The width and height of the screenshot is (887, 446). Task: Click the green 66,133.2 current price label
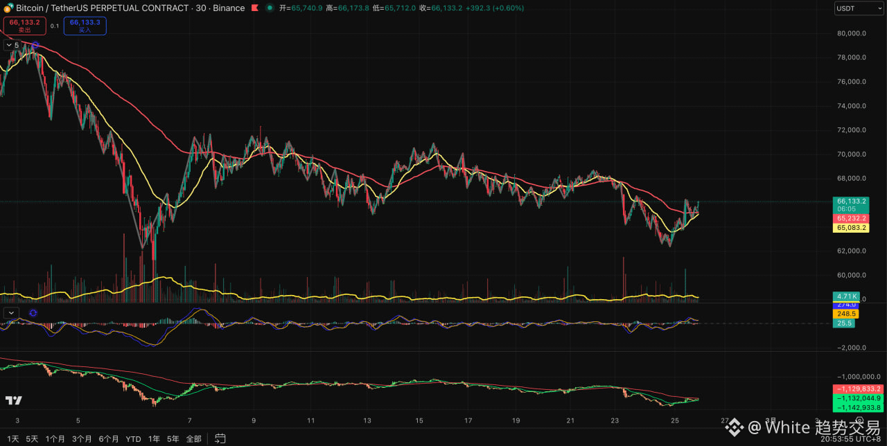tap(852, 201)
